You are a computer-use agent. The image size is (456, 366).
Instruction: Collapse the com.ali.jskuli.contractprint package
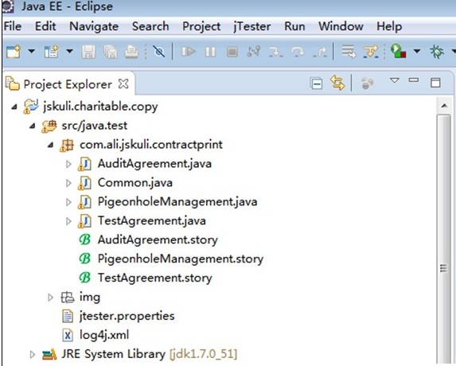(x=51, y=145)
